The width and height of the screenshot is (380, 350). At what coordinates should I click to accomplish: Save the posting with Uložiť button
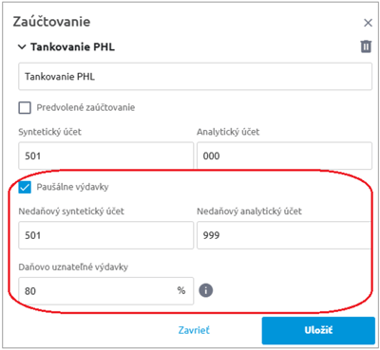tap(318, 330)
